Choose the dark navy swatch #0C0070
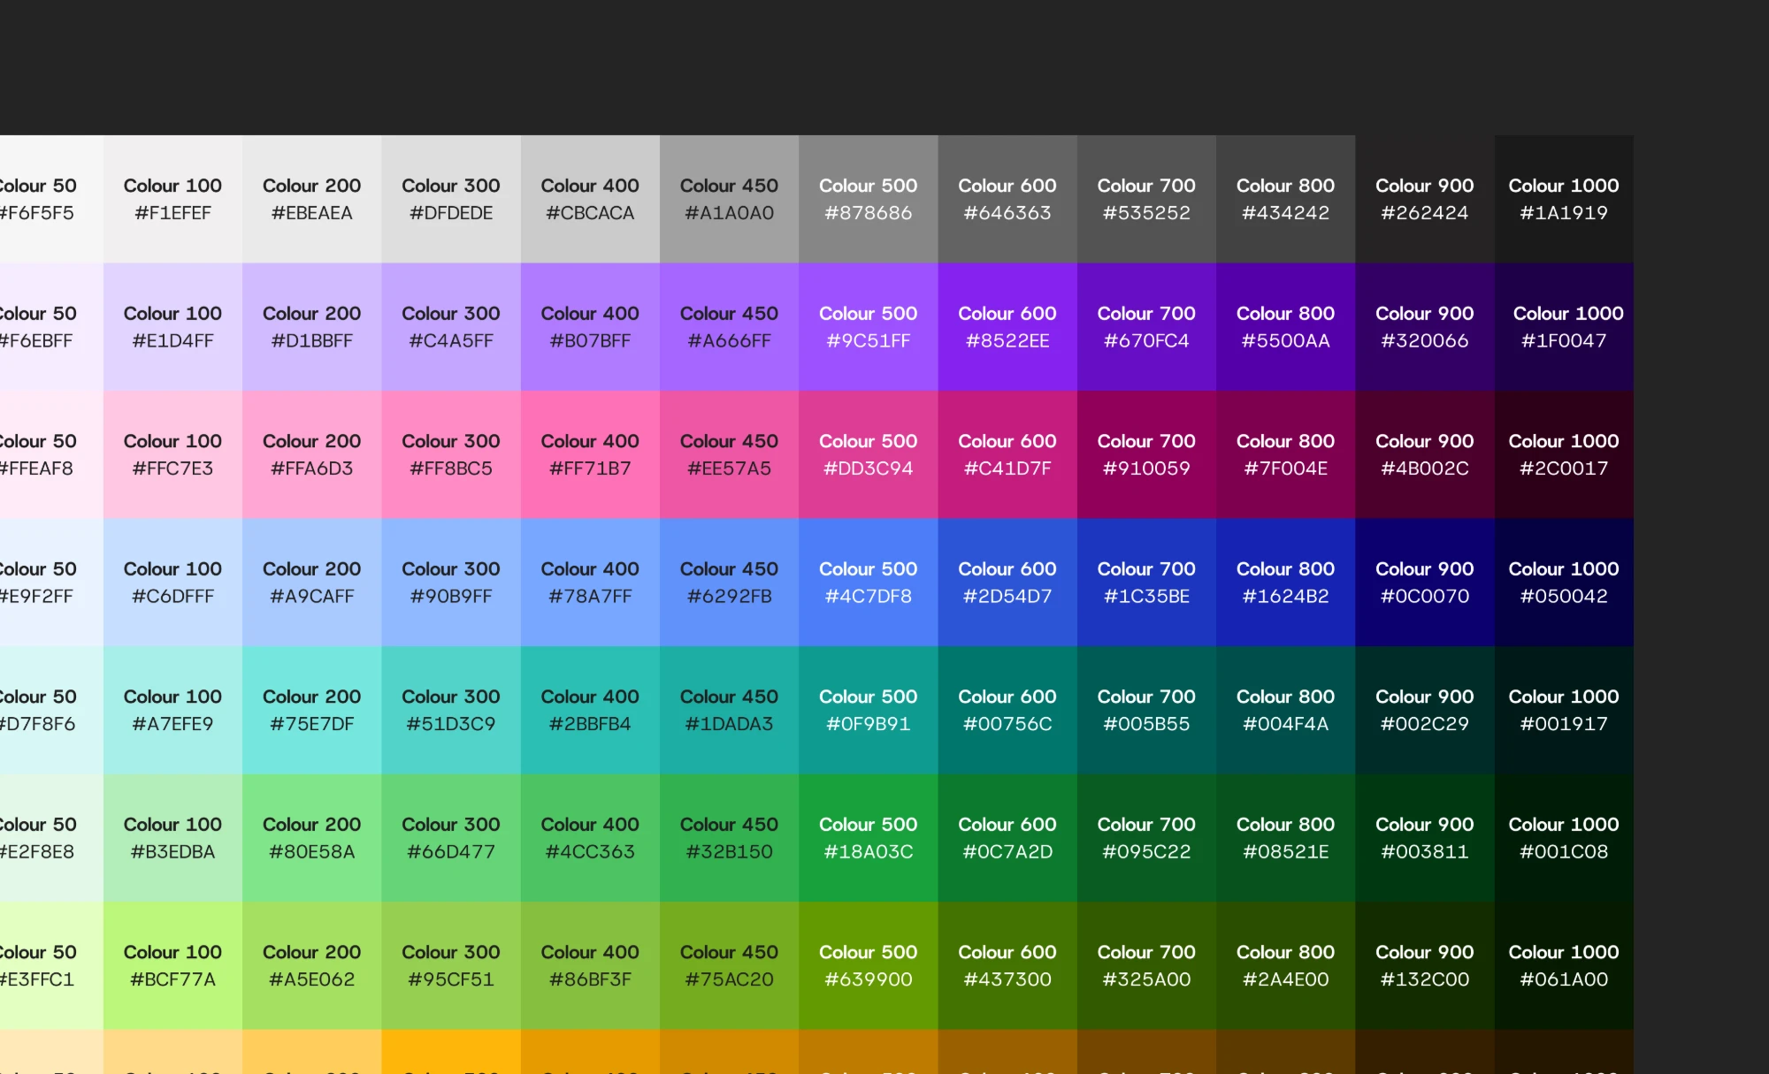Viewport: 1769px width, 1074px height. tap(1425, 583)
